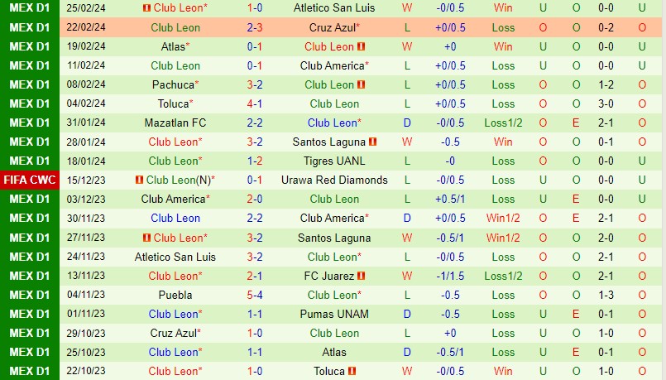Click red card icon in the 27/11/23 row
This screenshot has width=666, height=380.
click(146, 238)
